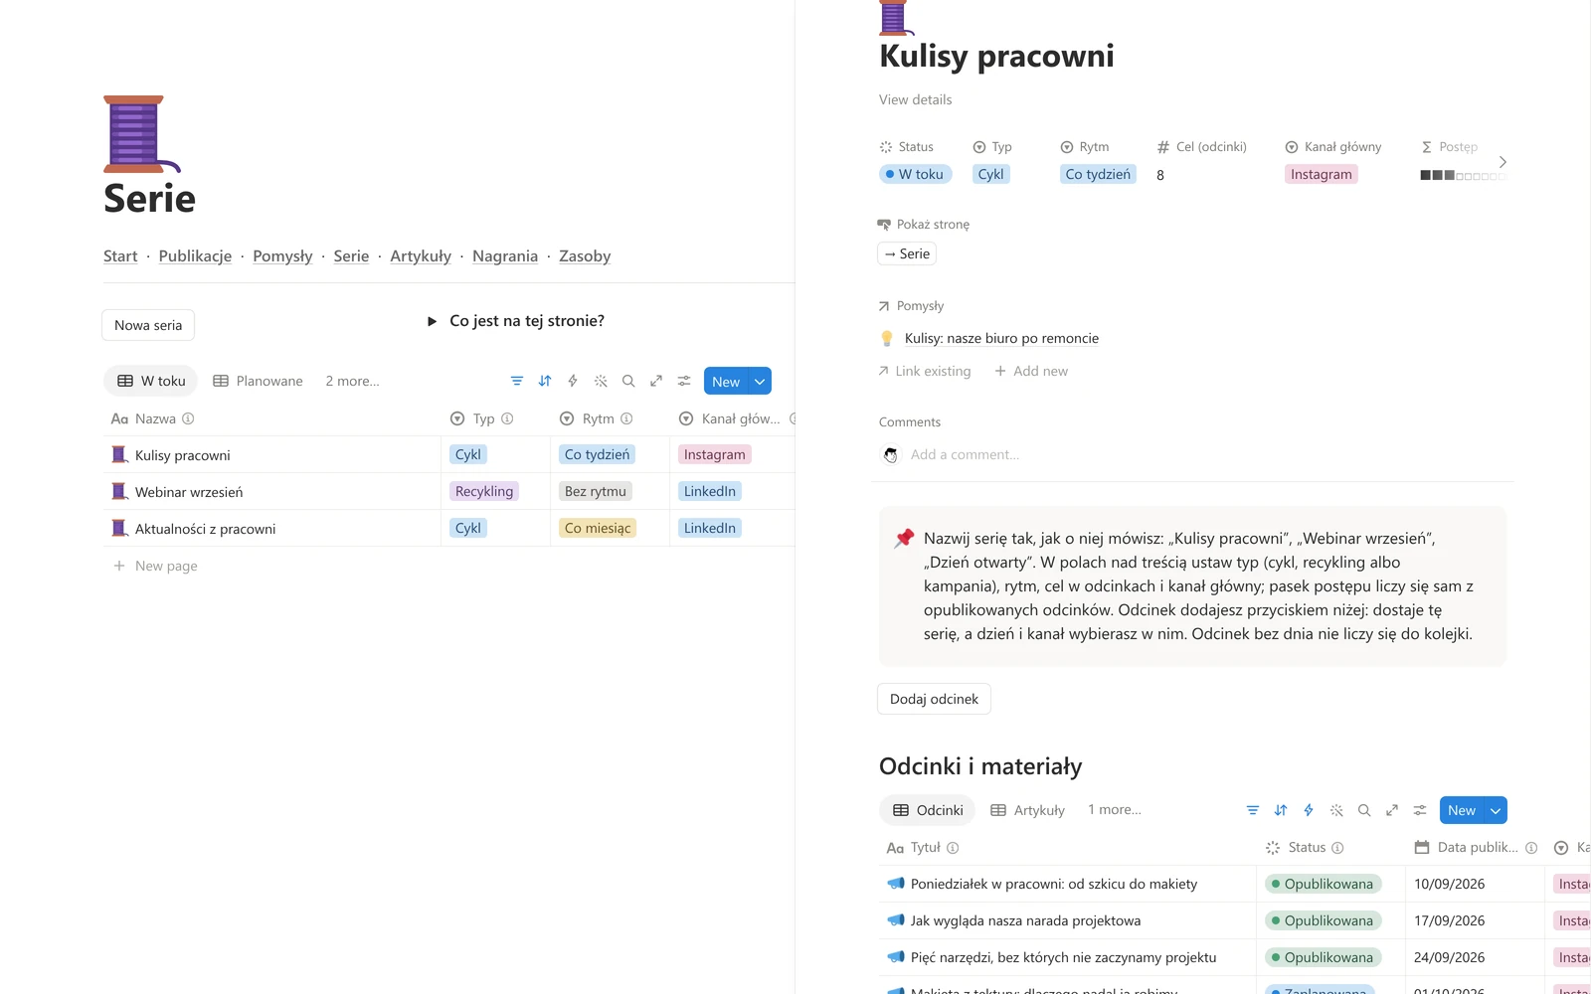The height and width of the screenshot is (994, 1591).
Task: Click View details under Kulisy pracowni
Action: coord(915,99)
